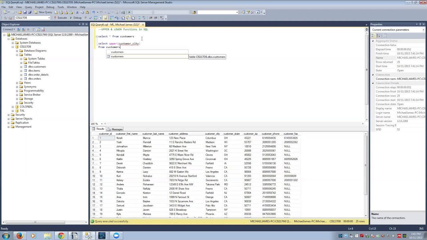This screenshot has width=427, height=240.
Task: Click the Connect Object Explorer icon
Action: (x=19, y=29)
